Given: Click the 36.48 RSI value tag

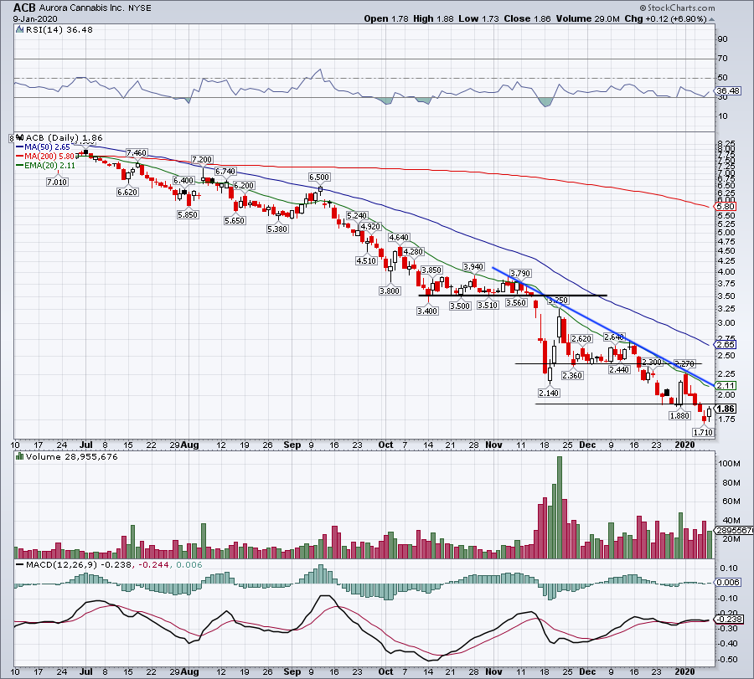Looking at the screenshot, I should [728, 90].
